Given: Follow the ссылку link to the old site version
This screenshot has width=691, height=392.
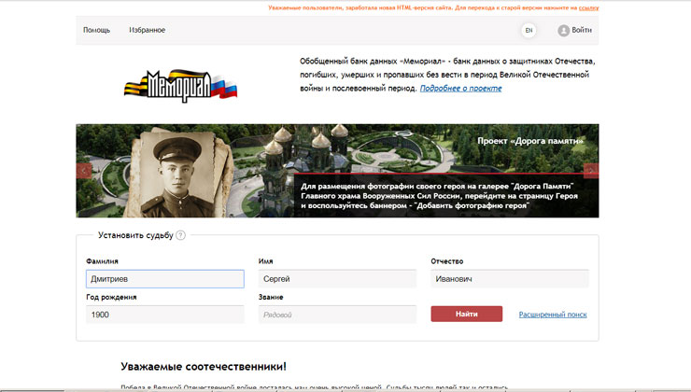Looking at the screenshot, I should [588, 7].
